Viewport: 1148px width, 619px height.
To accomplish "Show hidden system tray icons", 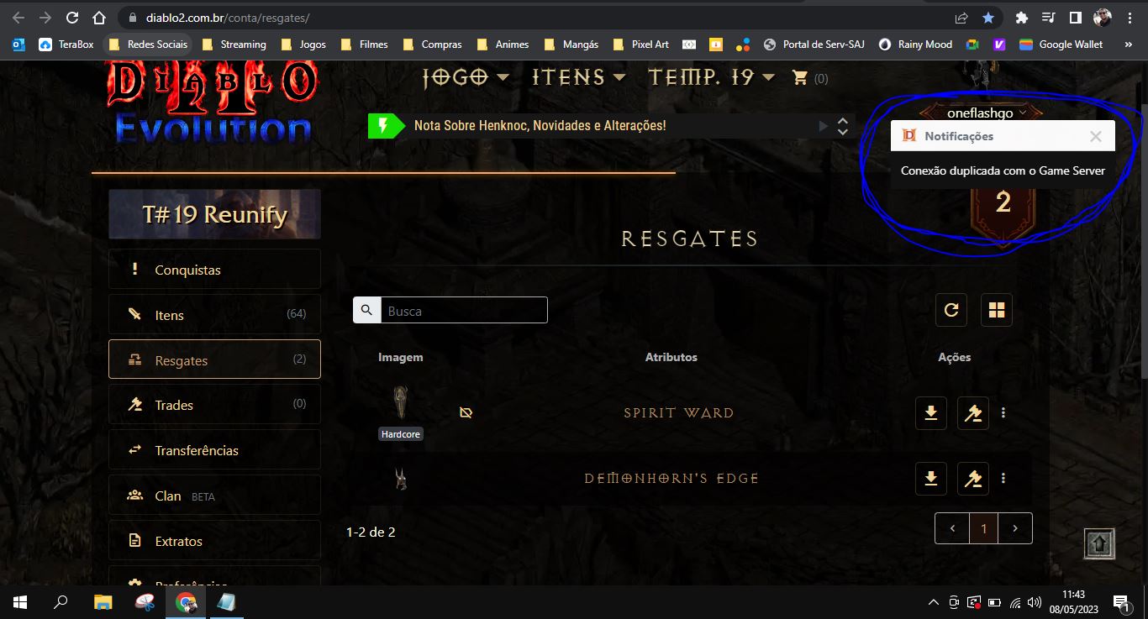I will [933, 601].
